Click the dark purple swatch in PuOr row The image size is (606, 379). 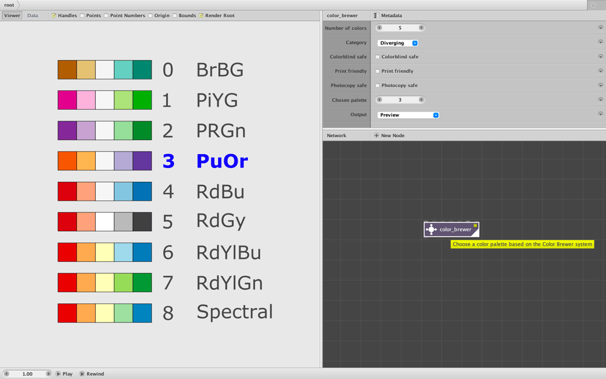coord(142,161)
